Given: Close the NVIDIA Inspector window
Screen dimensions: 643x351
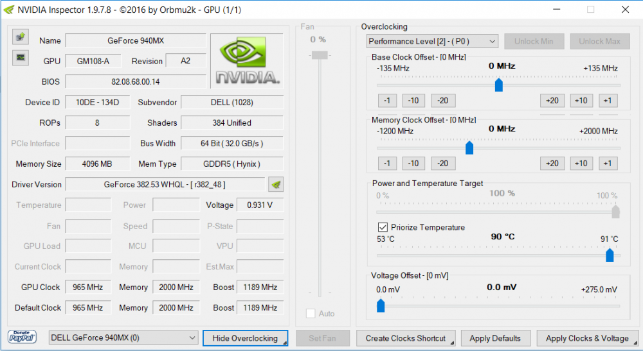Looking at the screenshot, I should (x=625, y=10).
